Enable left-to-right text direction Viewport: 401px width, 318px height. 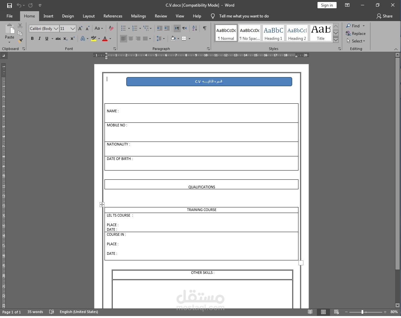(x=177, y=28)
